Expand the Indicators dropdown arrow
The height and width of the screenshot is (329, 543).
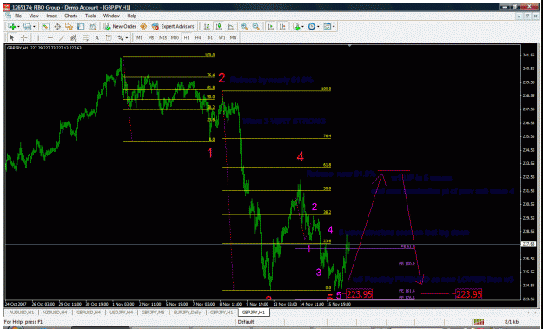coord(303,27)
